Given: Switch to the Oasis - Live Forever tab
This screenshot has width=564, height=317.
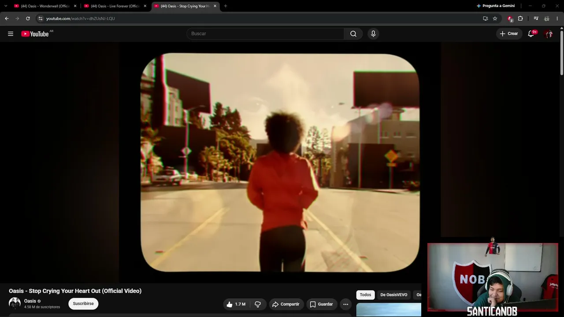Looking at the screenshot, I should click(115, 6).
